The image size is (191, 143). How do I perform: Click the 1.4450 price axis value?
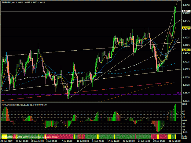click(x=186, y=5)
